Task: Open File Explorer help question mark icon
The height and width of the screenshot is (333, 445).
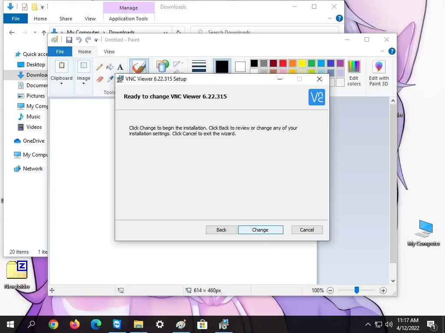Action: click(x=339, y=18)
